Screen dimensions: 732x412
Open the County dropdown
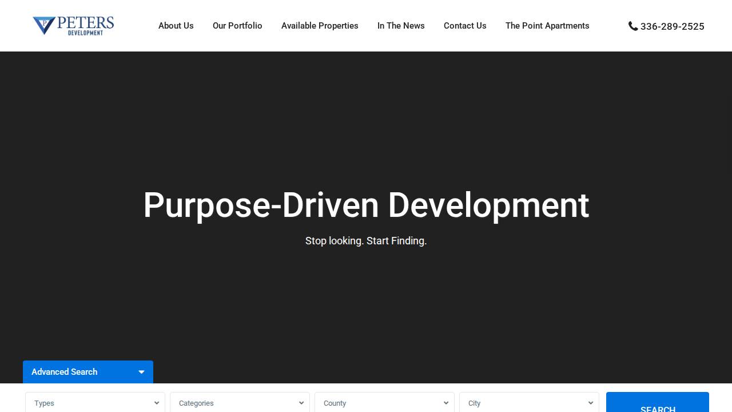[x=445, y=403]
